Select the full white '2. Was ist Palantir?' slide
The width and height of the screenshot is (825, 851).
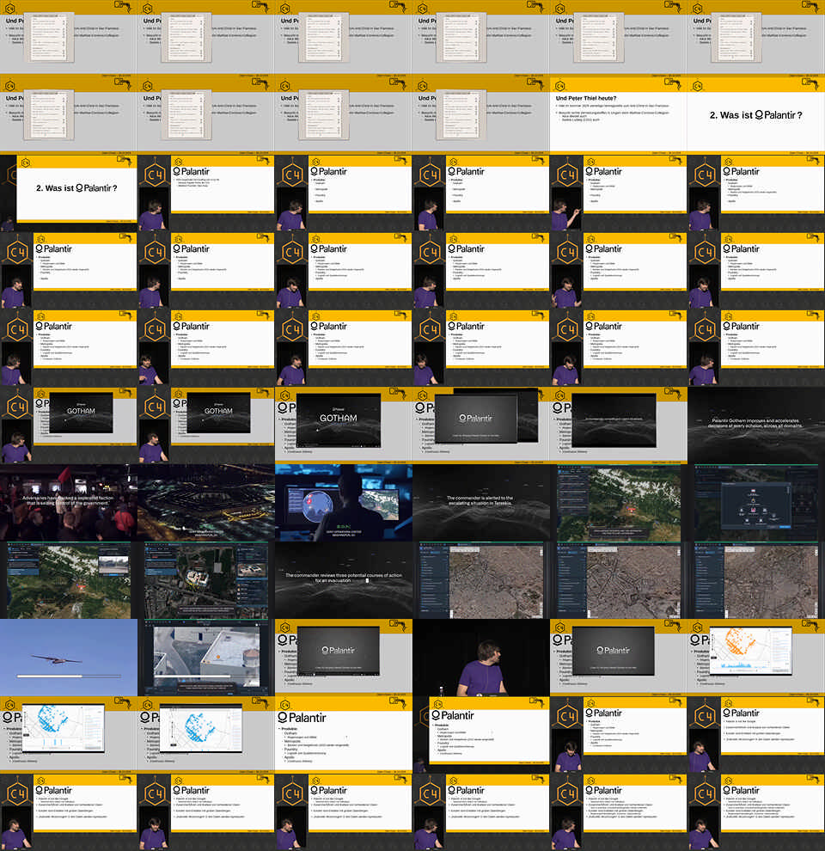(x=755, y=115)
